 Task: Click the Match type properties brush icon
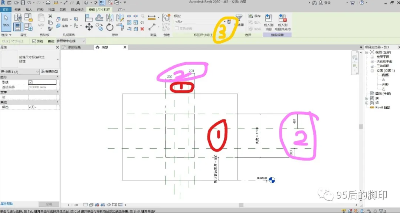click(x=50, y=28)
